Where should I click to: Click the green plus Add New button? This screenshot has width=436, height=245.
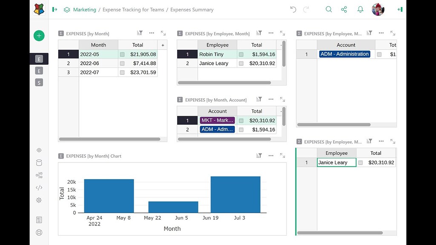[39, 36]
